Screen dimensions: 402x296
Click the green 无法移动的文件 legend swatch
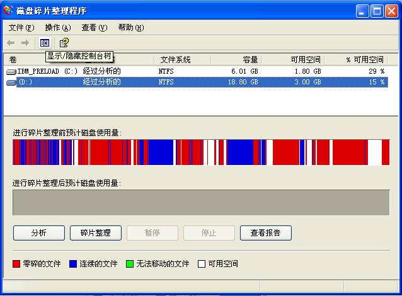[130, 264]
